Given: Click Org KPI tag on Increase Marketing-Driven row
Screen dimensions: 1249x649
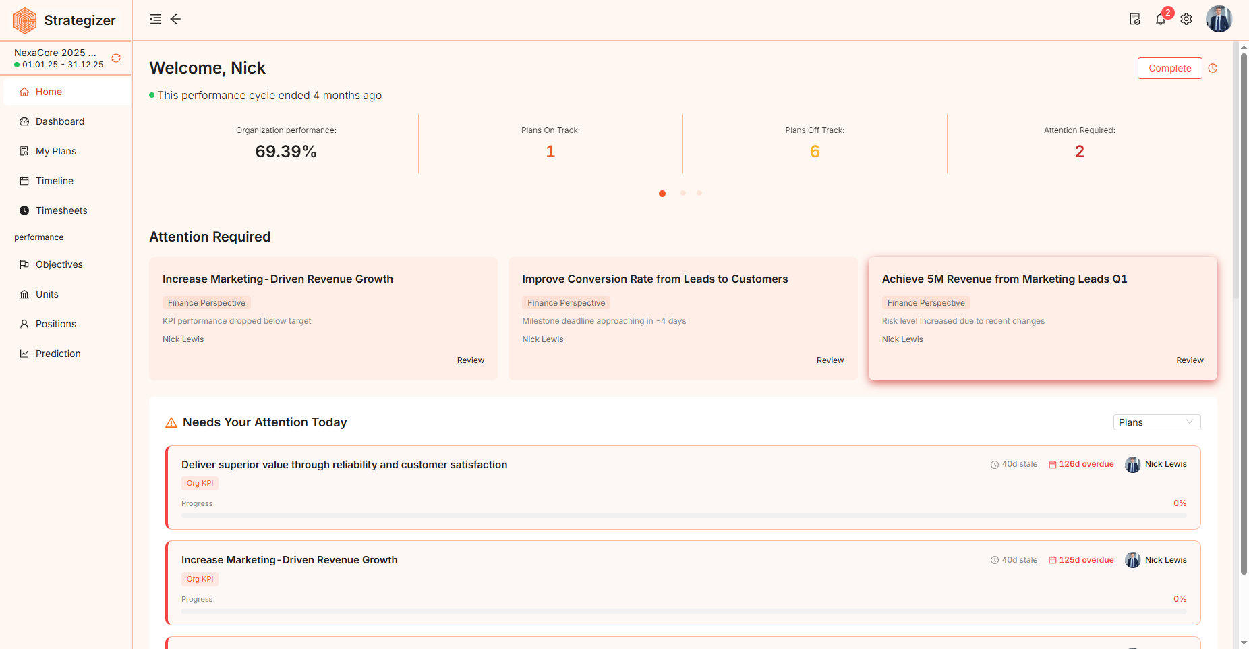Looking at the screenshot, I should [200, 579].
